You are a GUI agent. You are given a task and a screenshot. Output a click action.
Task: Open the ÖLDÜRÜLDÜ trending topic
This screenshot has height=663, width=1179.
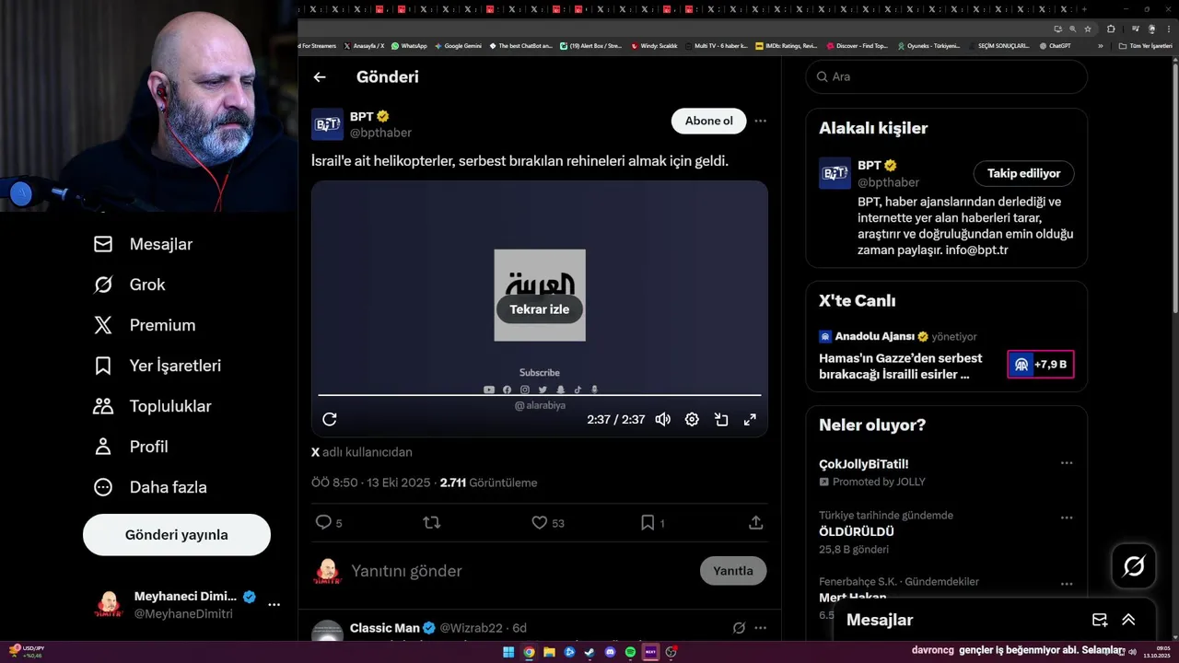857,531
